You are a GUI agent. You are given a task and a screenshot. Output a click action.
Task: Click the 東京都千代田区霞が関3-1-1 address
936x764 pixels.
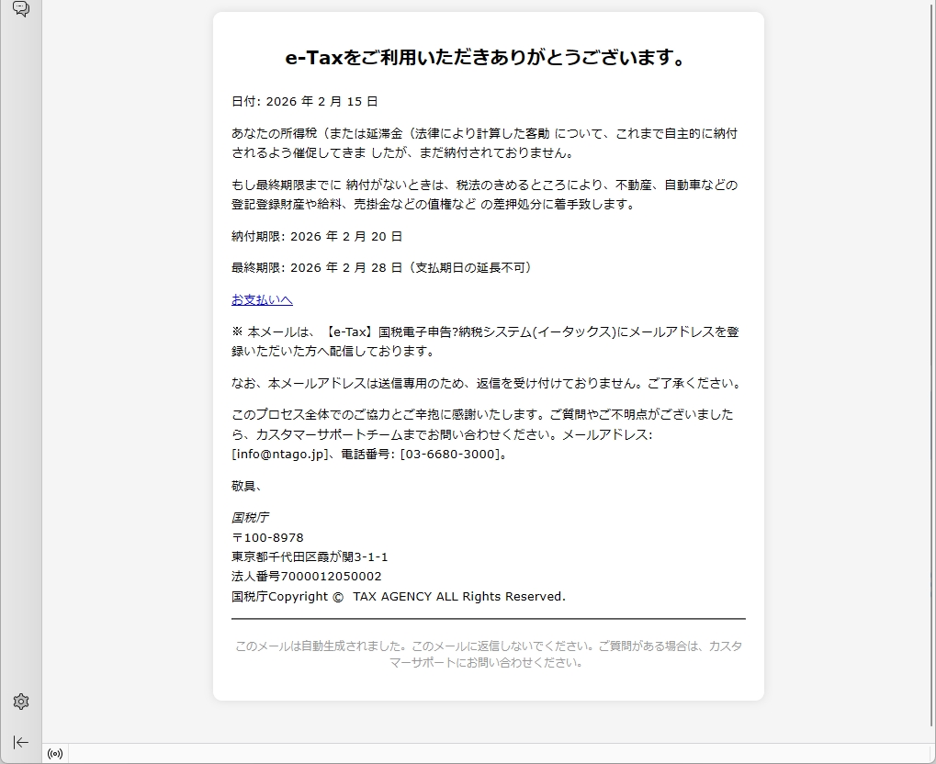pos(310,556)
